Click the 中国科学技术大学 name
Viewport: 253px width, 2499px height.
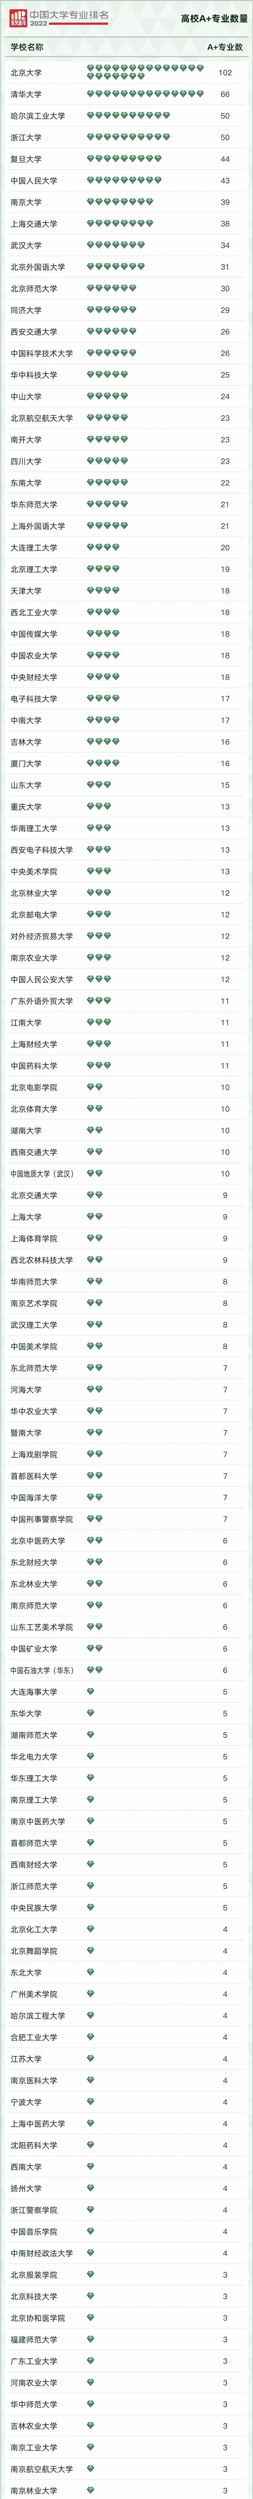click(42, 353)
